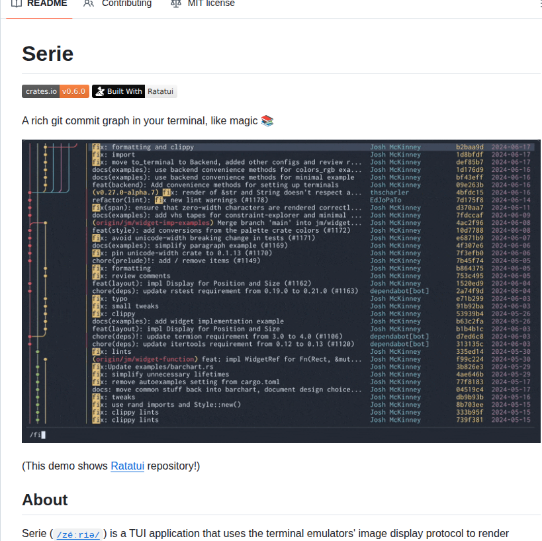Click the Ratatui label on the Built With badge
The height and width of the screenshot is (541, 542).
click(x=160, y=91)
